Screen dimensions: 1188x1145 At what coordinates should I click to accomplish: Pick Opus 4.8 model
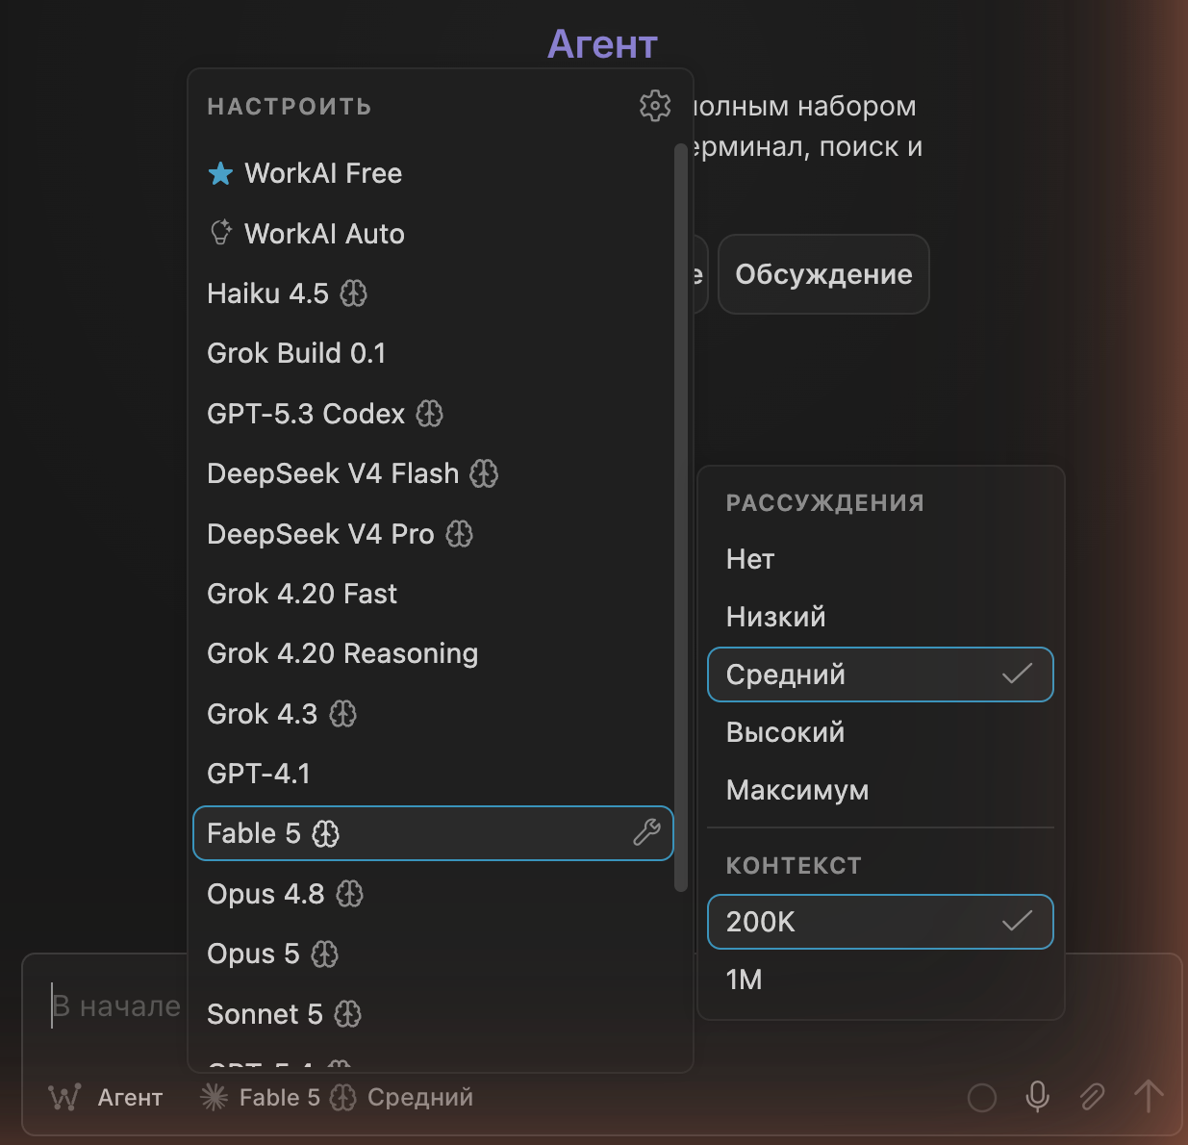point(433,894)
